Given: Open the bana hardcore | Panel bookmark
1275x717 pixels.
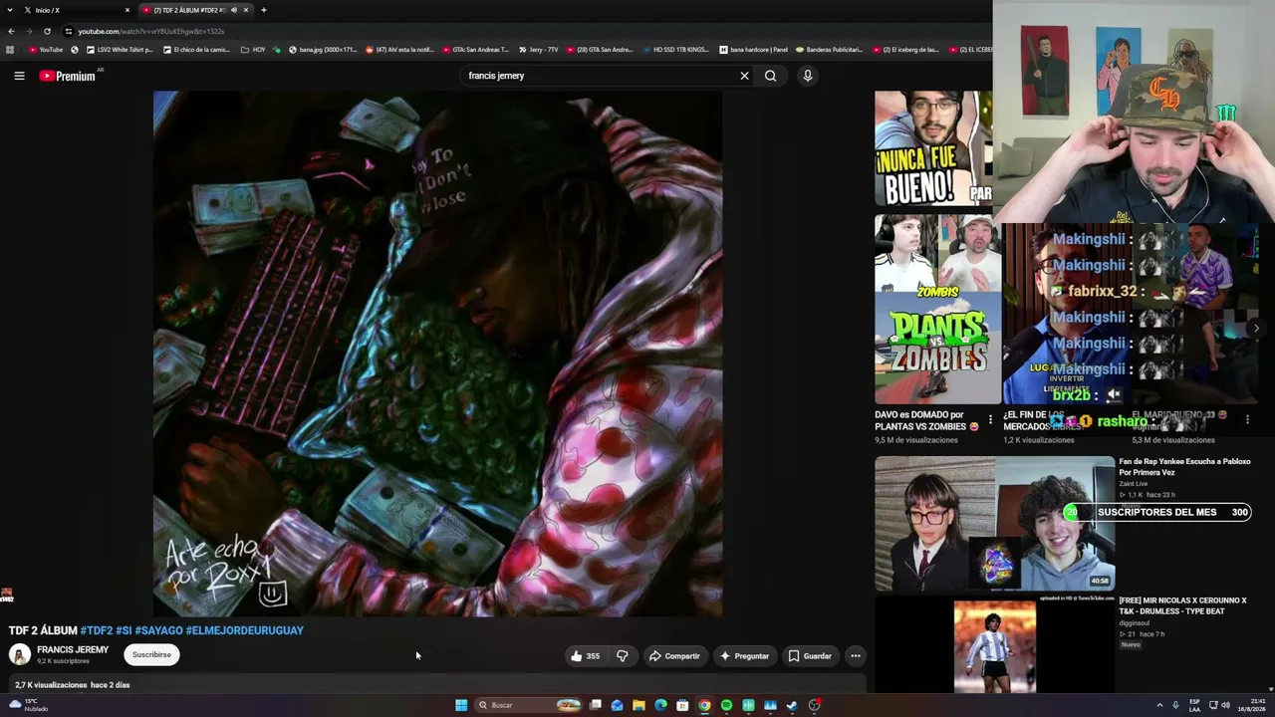Looking at the screenshot, I should [752, 50].
